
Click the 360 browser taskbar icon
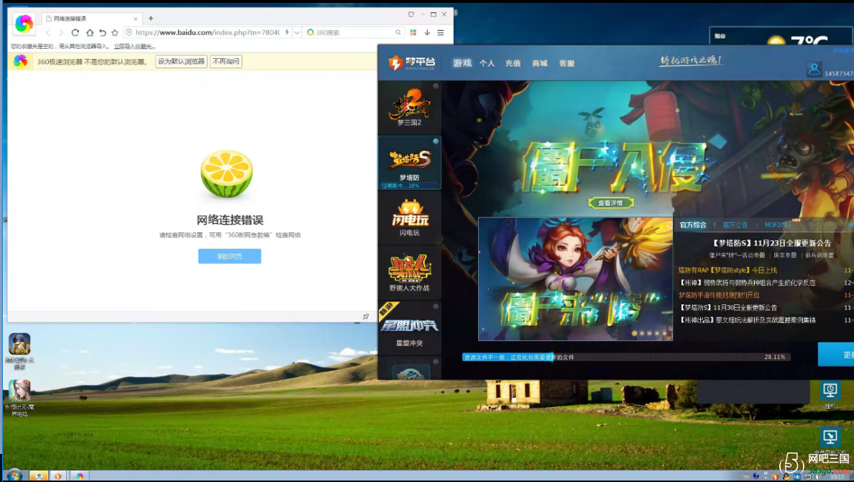tap(80, 476)
